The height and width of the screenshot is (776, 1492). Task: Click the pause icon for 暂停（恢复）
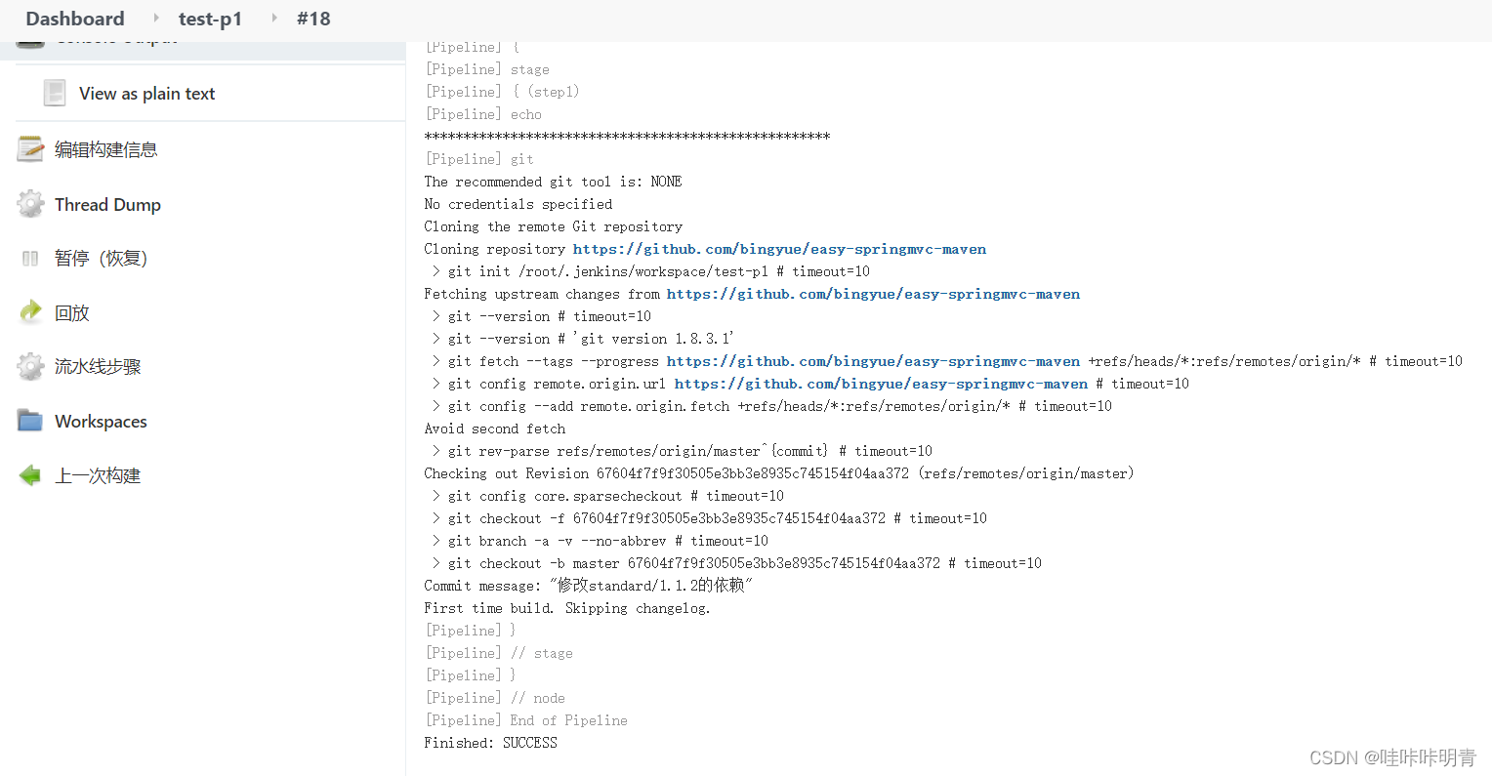(x=30, y=259)
